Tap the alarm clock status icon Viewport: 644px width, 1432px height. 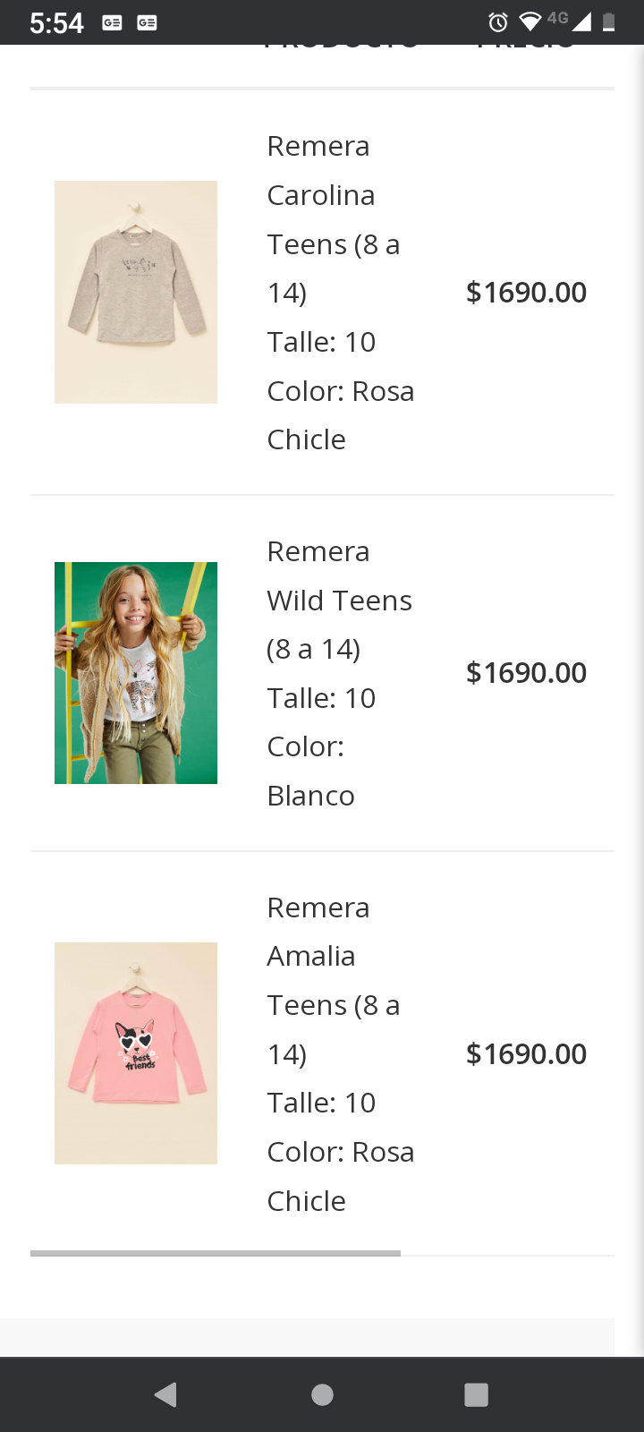498,22
